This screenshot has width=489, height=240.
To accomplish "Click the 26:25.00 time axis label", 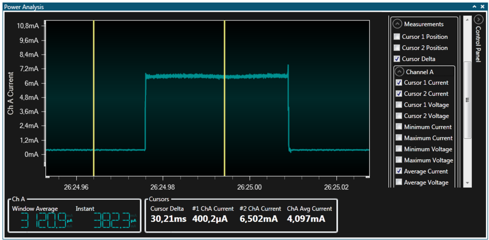I will pyautogui.click(x=250, y=187).
